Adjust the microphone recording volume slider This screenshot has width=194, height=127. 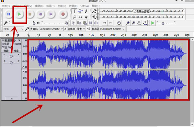coord(22,23)
